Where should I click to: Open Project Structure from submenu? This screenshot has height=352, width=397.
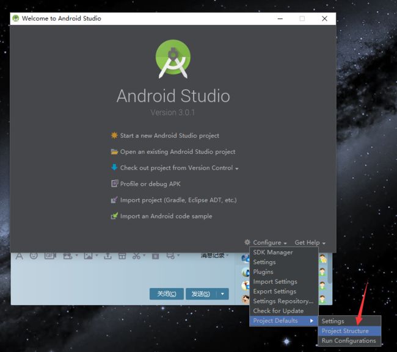(349, 331)
